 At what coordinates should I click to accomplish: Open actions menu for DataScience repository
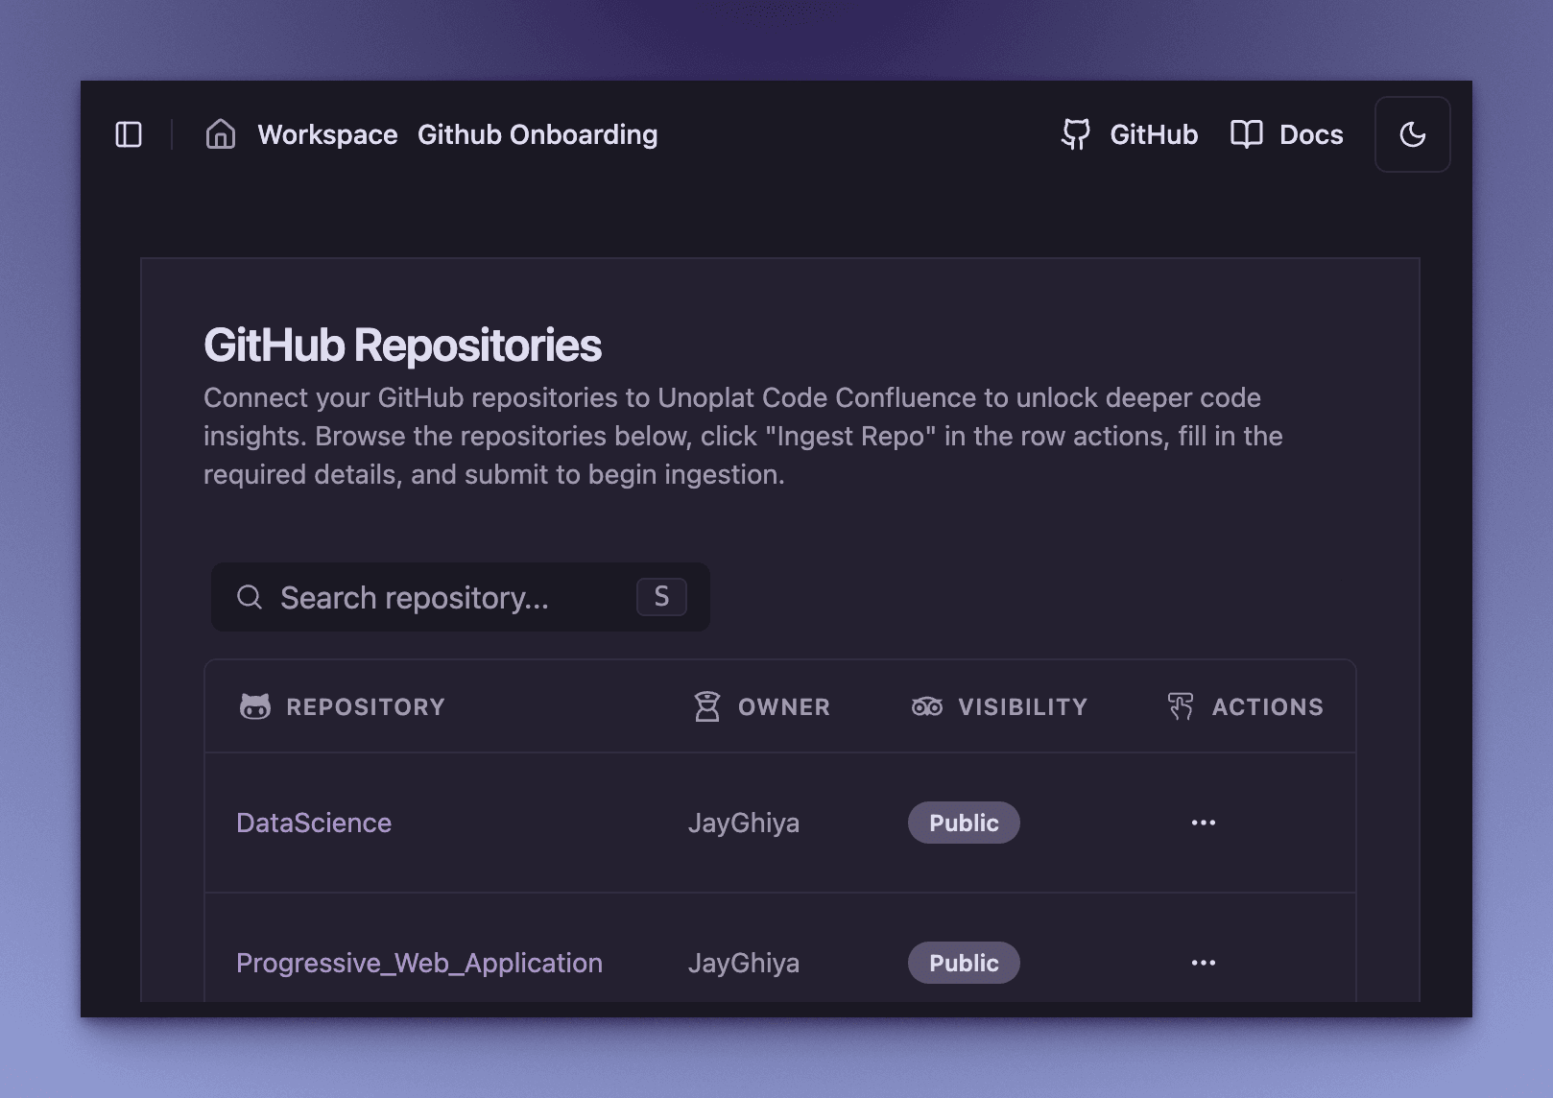pos(1204,823)
